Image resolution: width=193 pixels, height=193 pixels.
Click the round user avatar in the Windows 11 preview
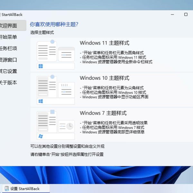52,42
